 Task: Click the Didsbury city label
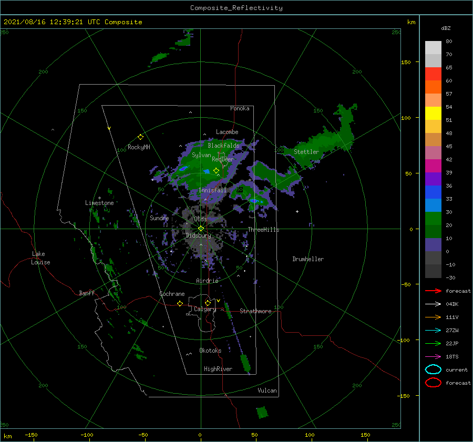pos(199,235)
